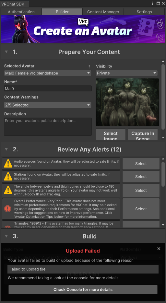The height and width of the screenshot is (303, 166).
Task: Open the Content Warnings dropdown
Action: coord(48,105)
